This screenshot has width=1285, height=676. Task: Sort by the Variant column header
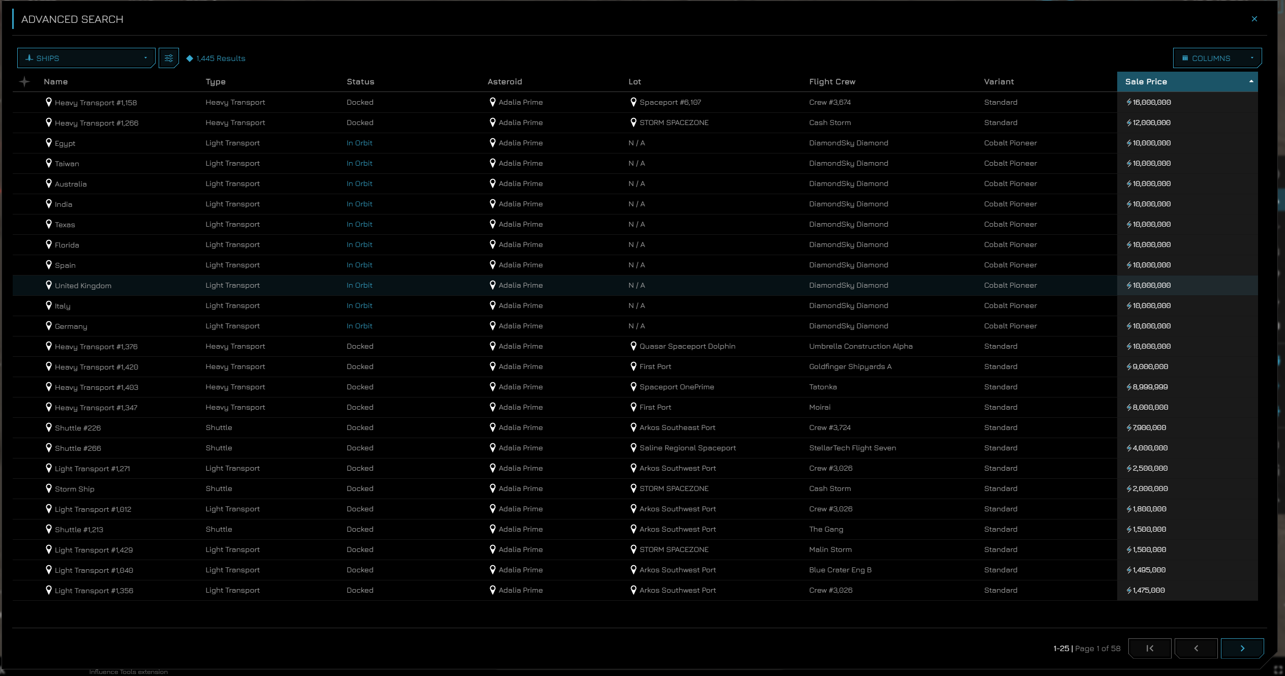click(x=999, y=81)
